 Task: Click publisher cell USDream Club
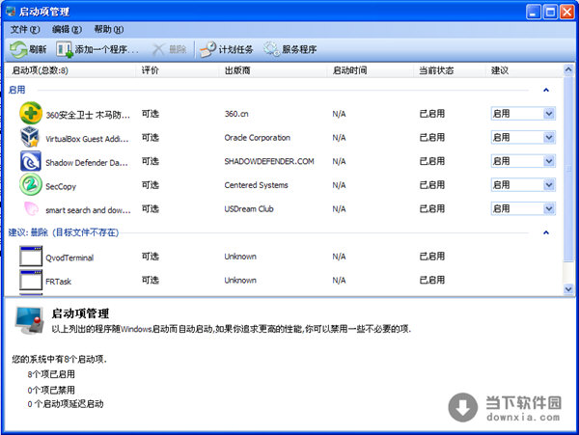pyautogui.click(x=249, y=209)
